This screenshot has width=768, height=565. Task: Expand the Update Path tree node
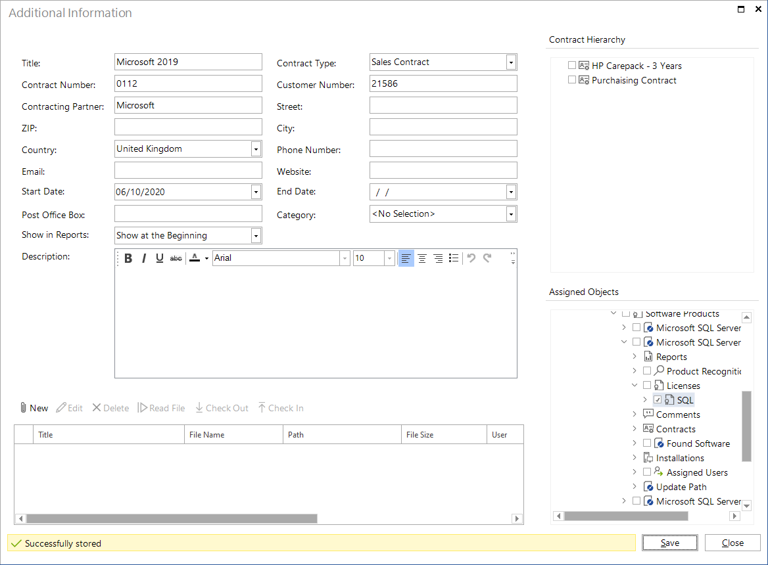click(x=635, y=486)
